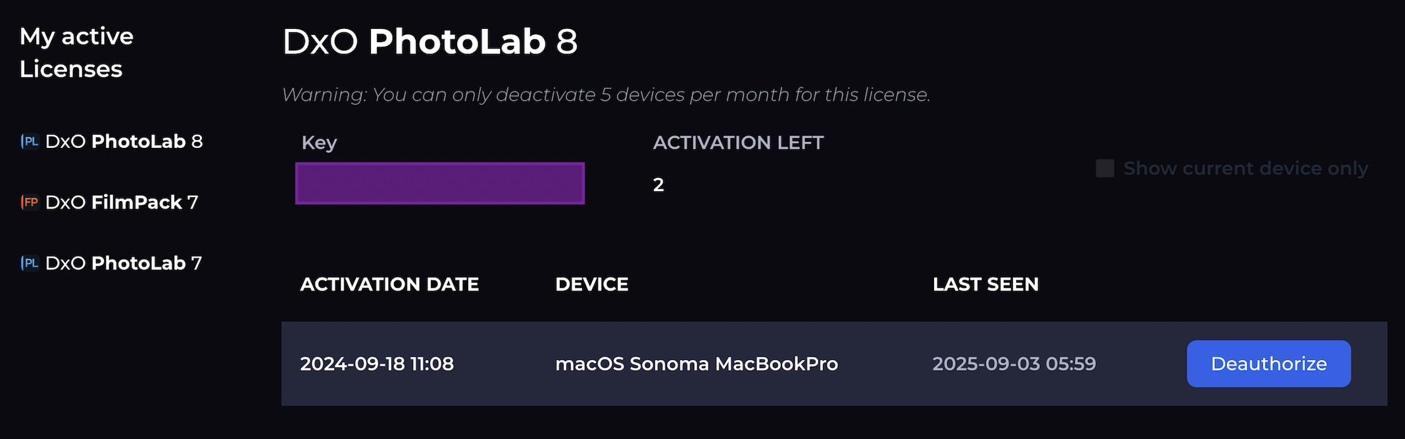1405x439 pixels.
Task: Select DxO FilmPack 7 in the sidebar
Action: pyautogui.click(x=122, y=202)
